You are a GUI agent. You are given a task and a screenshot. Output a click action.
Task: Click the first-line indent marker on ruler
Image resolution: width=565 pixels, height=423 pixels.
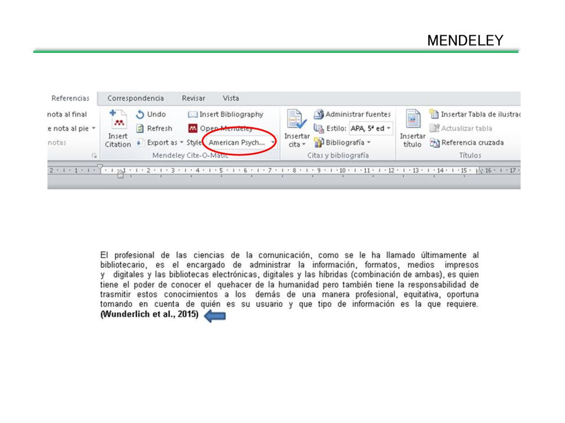coord(100,167)
